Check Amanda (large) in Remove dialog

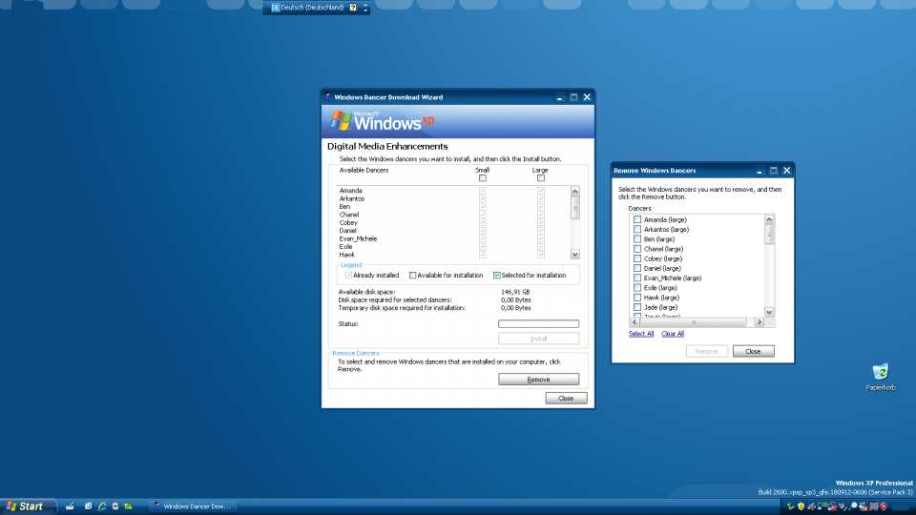pos(637,219)
